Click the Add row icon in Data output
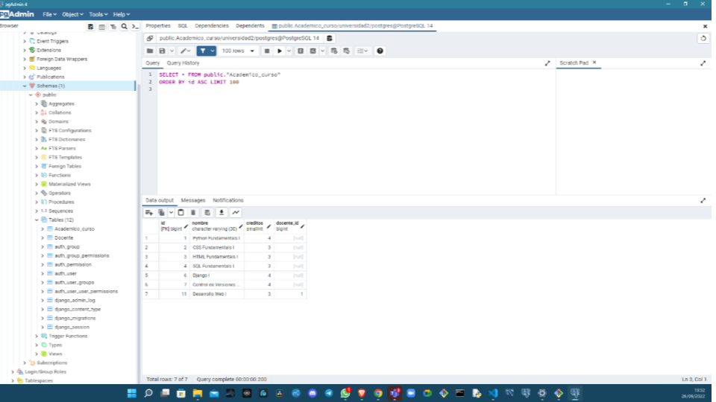 pyautogui.click(x=149, y=212)
